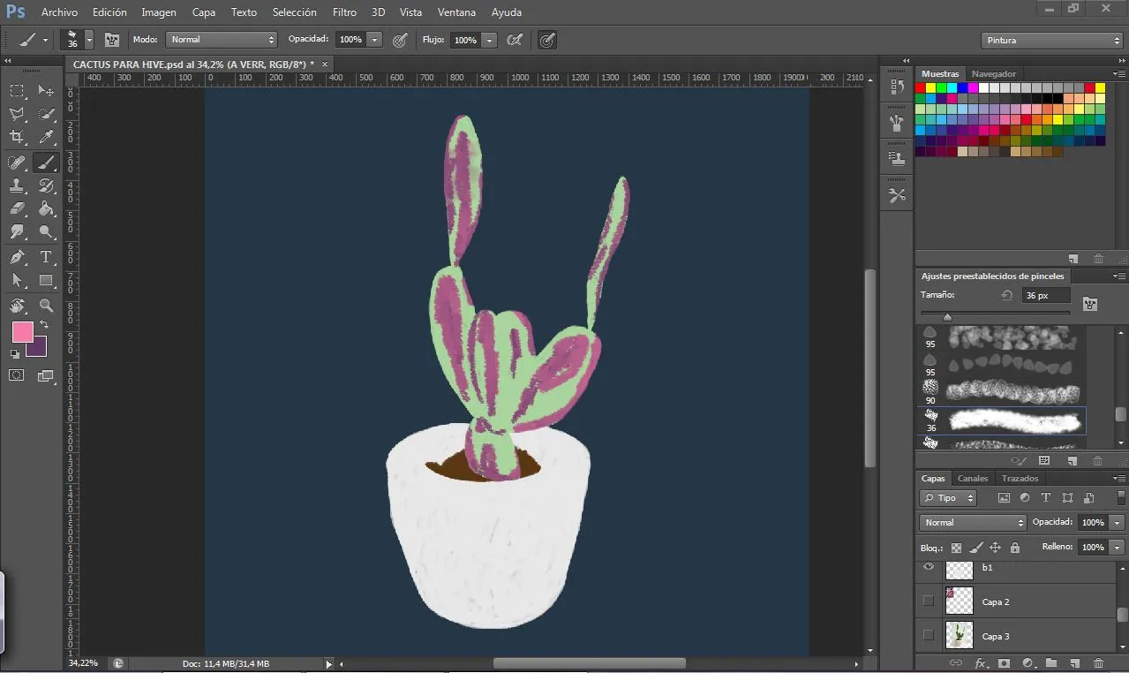Open the Flujo dropdown arrow
This screenshot has height=673, width=1129.
tap(489, 40)
